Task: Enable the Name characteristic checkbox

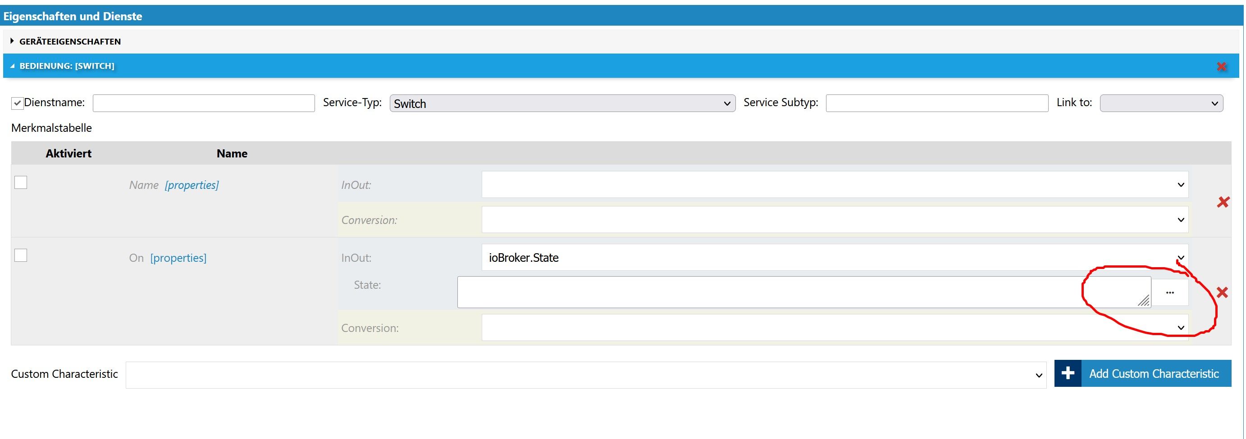Action: tap(21, 183)
